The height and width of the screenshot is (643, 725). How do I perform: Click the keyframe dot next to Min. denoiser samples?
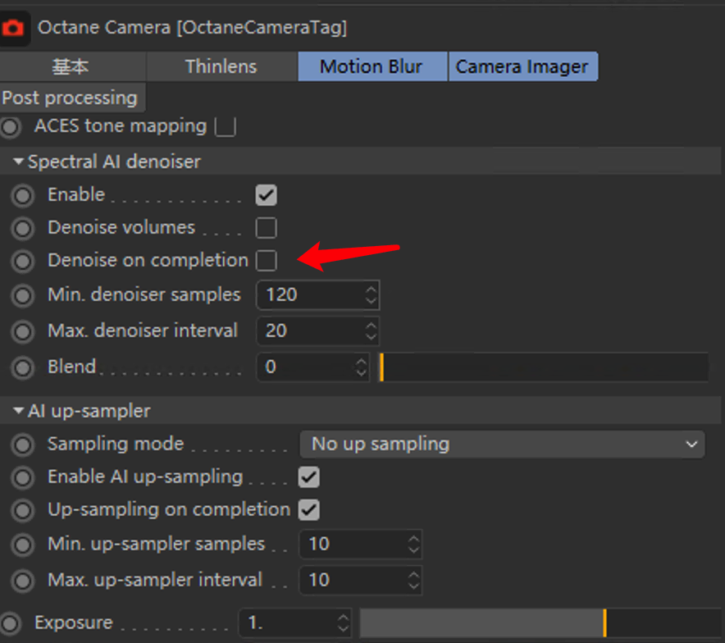coord(23,295)
